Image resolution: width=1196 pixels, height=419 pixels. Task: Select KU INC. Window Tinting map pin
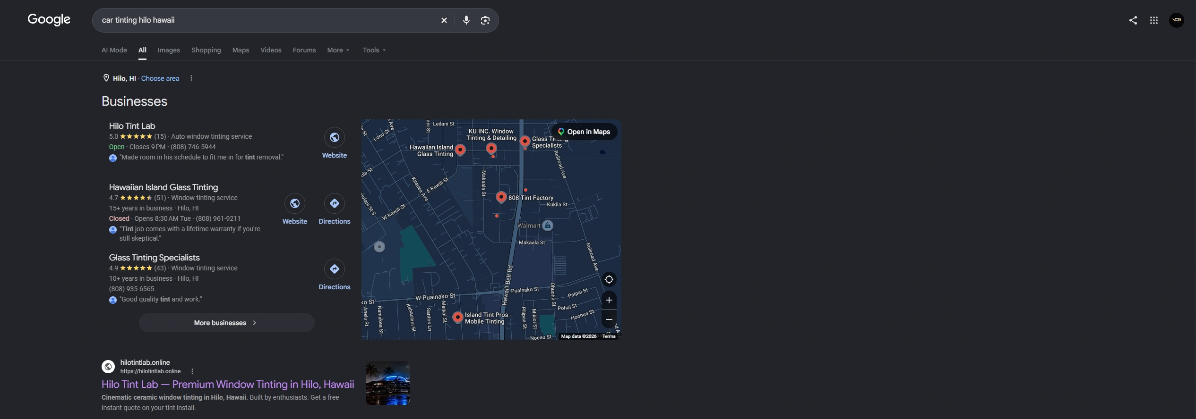click(491, 148)
